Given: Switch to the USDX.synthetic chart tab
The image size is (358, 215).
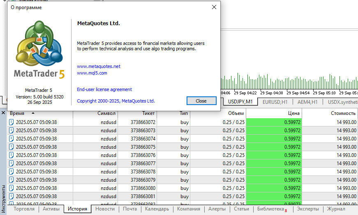Looking at the screenshot, I should click(342, 102).
